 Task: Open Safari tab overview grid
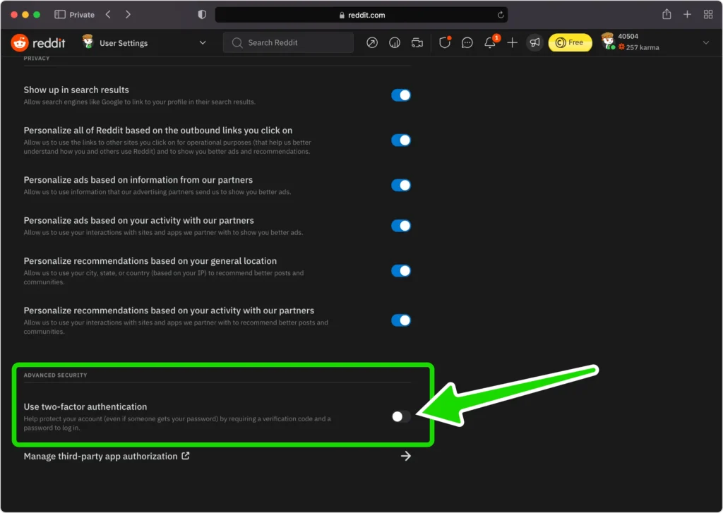pyautogui.click(x=707, y=15)
